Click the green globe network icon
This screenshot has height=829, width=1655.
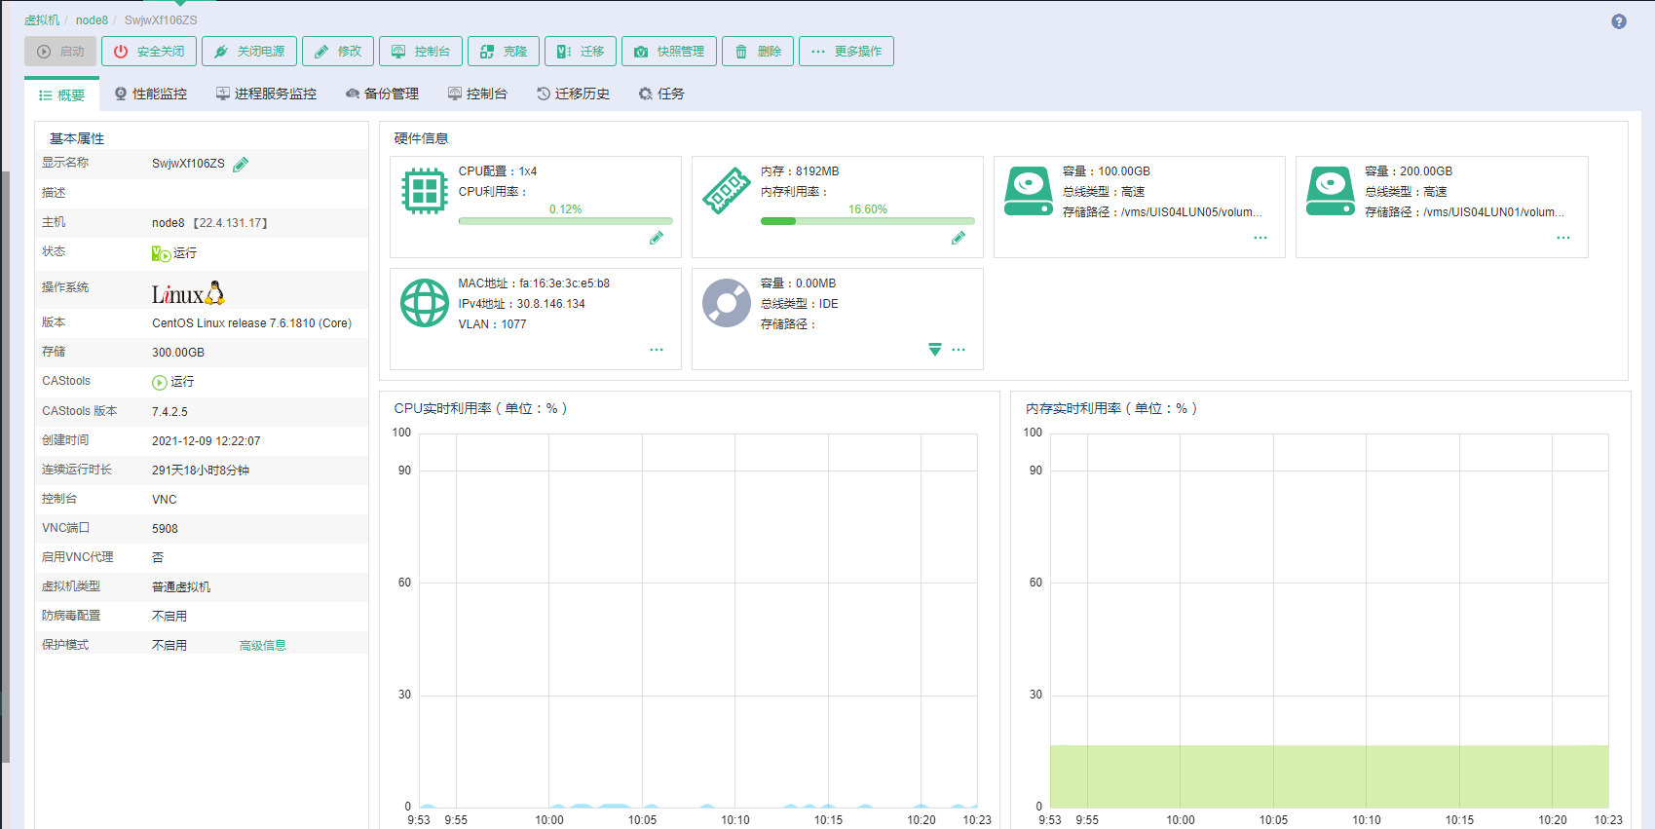[x=425, y=303]
